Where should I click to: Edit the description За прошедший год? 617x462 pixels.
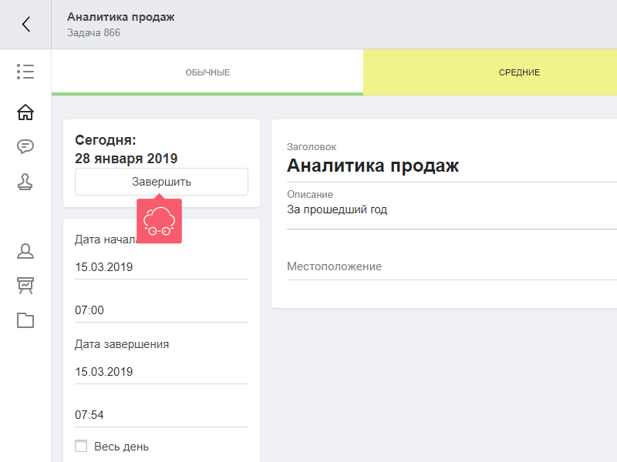coord(452,215)
